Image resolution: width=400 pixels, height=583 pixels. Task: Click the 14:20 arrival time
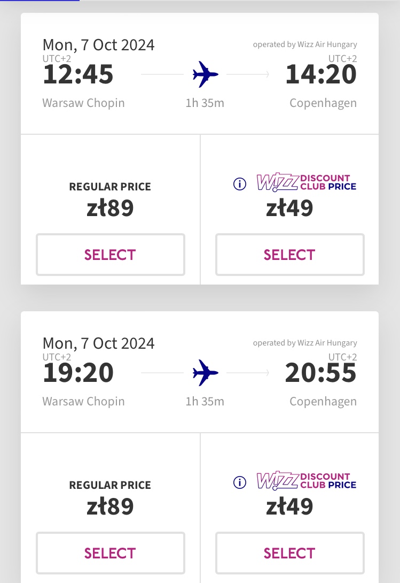321,74
